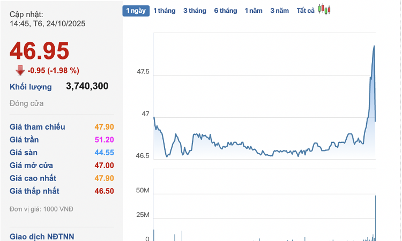Click the current price 46.95
Screen dimensions: 402x241
(x=39, y=51)
